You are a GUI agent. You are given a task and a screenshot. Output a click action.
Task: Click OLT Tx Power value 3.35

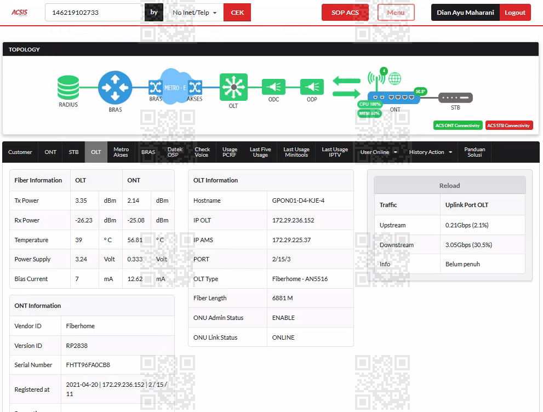pyautogui.click(x=81, y=201)
